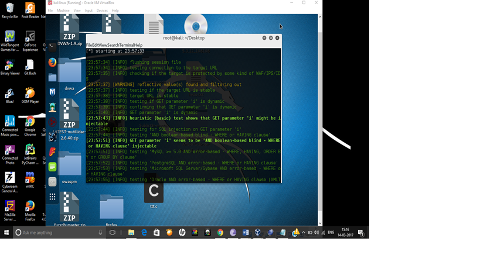Launch Faraday 'F' icon in Kali dock
480x269 pixels.
point(52,152)
